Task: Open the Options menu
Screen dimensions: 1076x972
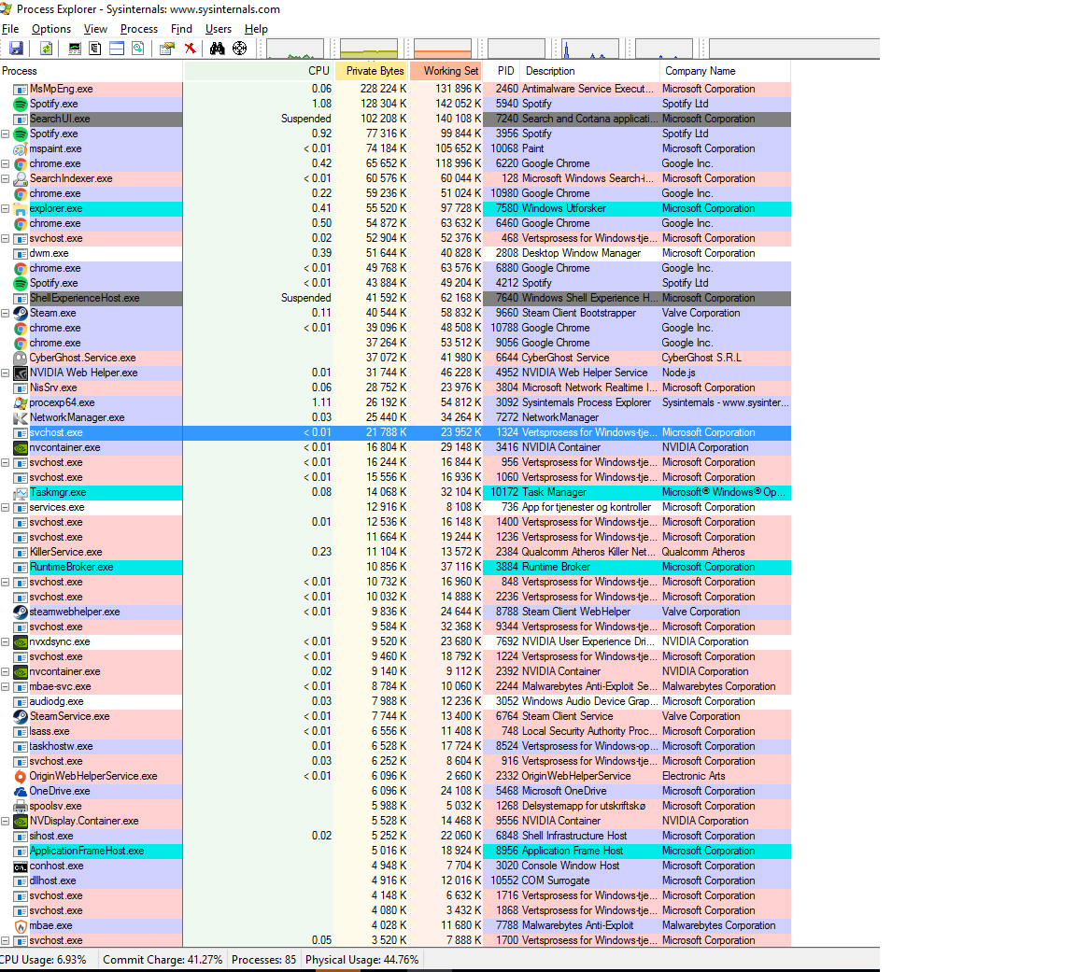Action: point(51,29)
